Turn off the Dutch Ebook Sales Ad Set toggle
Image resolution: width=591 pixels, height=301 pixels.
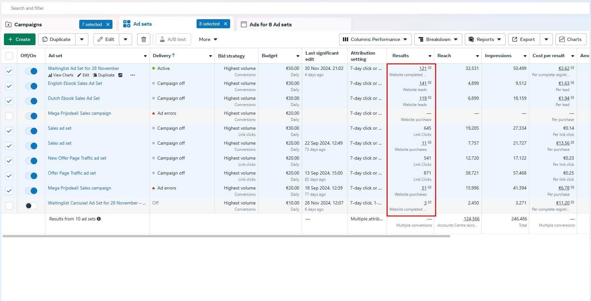pyautogui.click(x=31, y=101)
